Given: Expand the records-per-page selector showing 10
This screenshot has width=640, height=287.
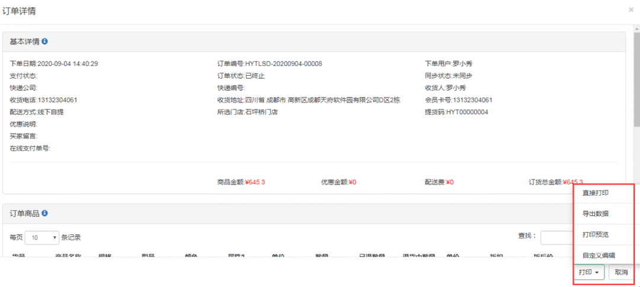Looking at the screenshot, I should [43, 237].
